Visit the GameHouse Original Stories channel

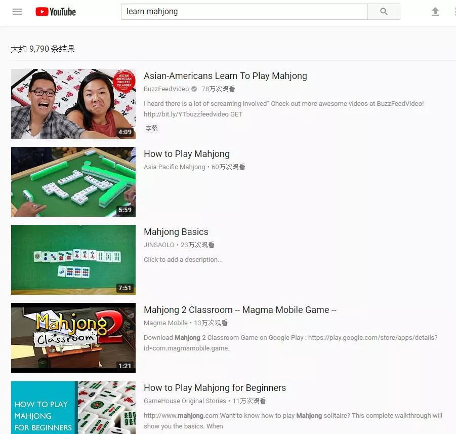[x=185, y=401]
